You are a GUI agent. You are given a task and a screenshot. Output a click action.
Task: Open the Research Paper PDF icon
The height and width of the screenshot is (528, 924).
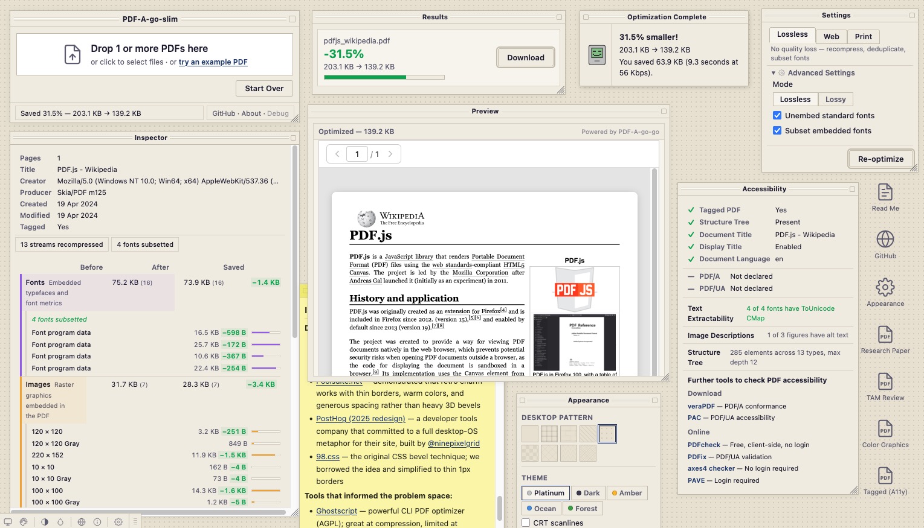(x=885, y=339)
